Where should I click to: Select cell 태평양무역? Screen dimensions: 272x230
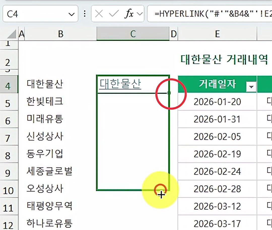click(60, 206)
